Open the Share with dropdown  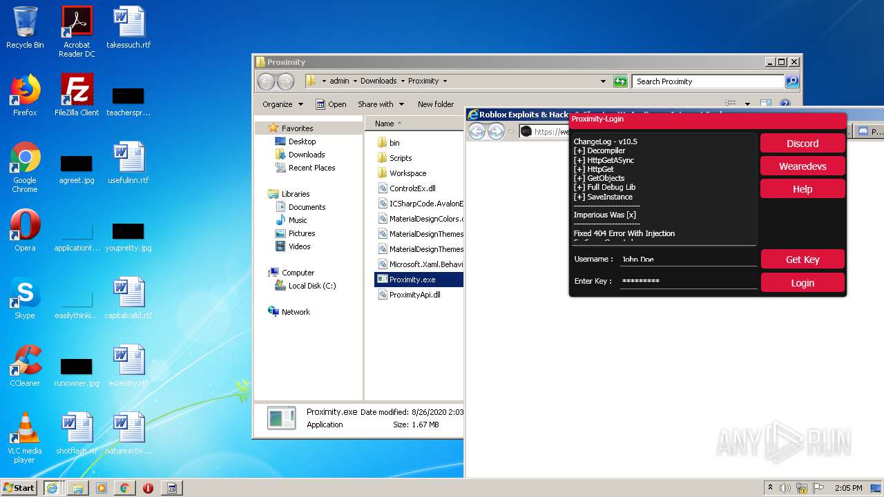point(380,104)
